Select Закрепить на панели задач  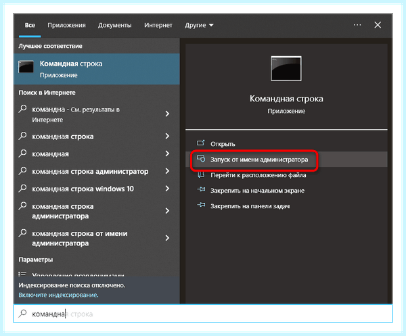coord(250,206)
